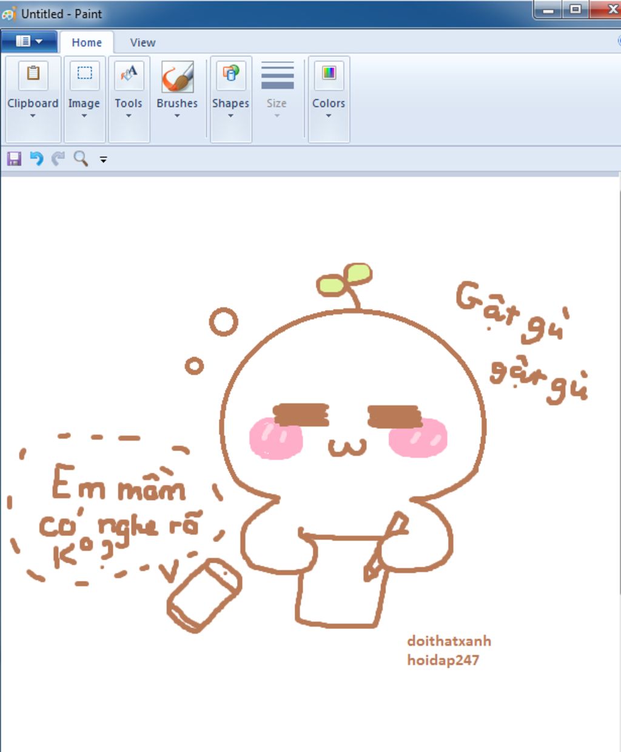Expand the Image dropdown arrow
This screenshot has width=621, height=752.
84,116
